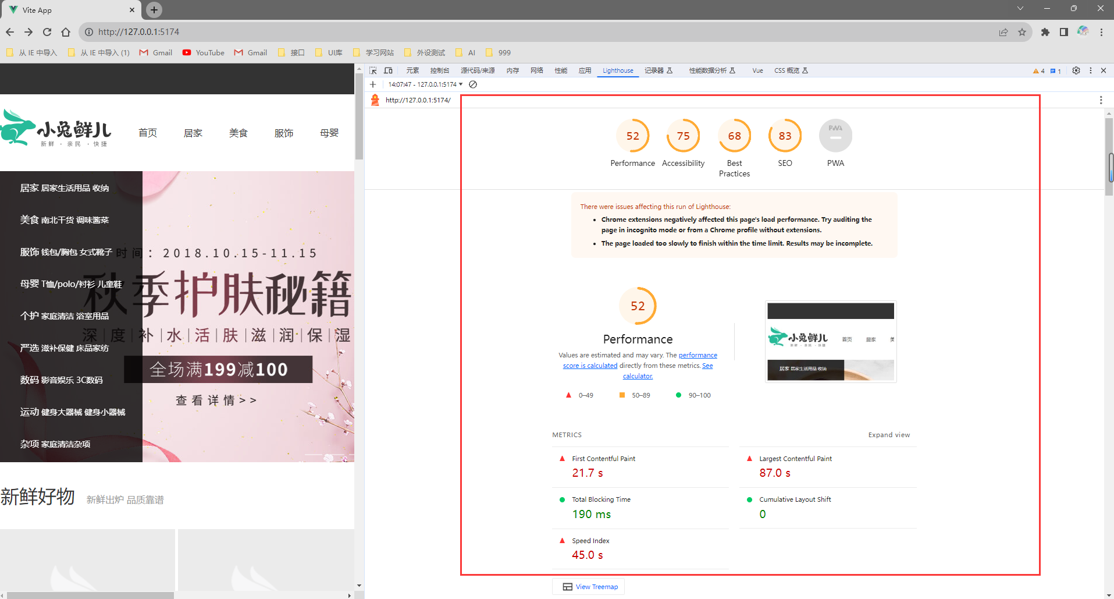Jump to the Accessibility score gauge 75

(683, 136)
